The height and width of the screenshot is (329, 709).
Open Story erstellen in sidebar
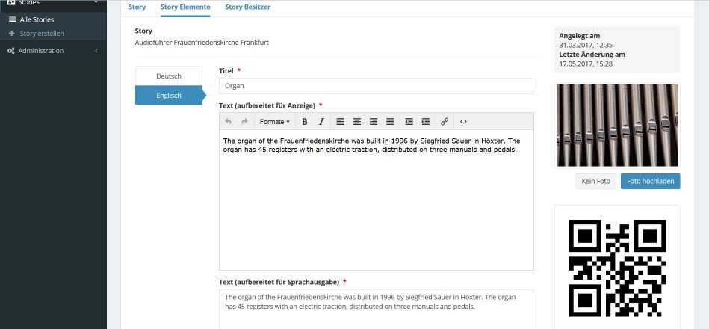tap(42, 34)
